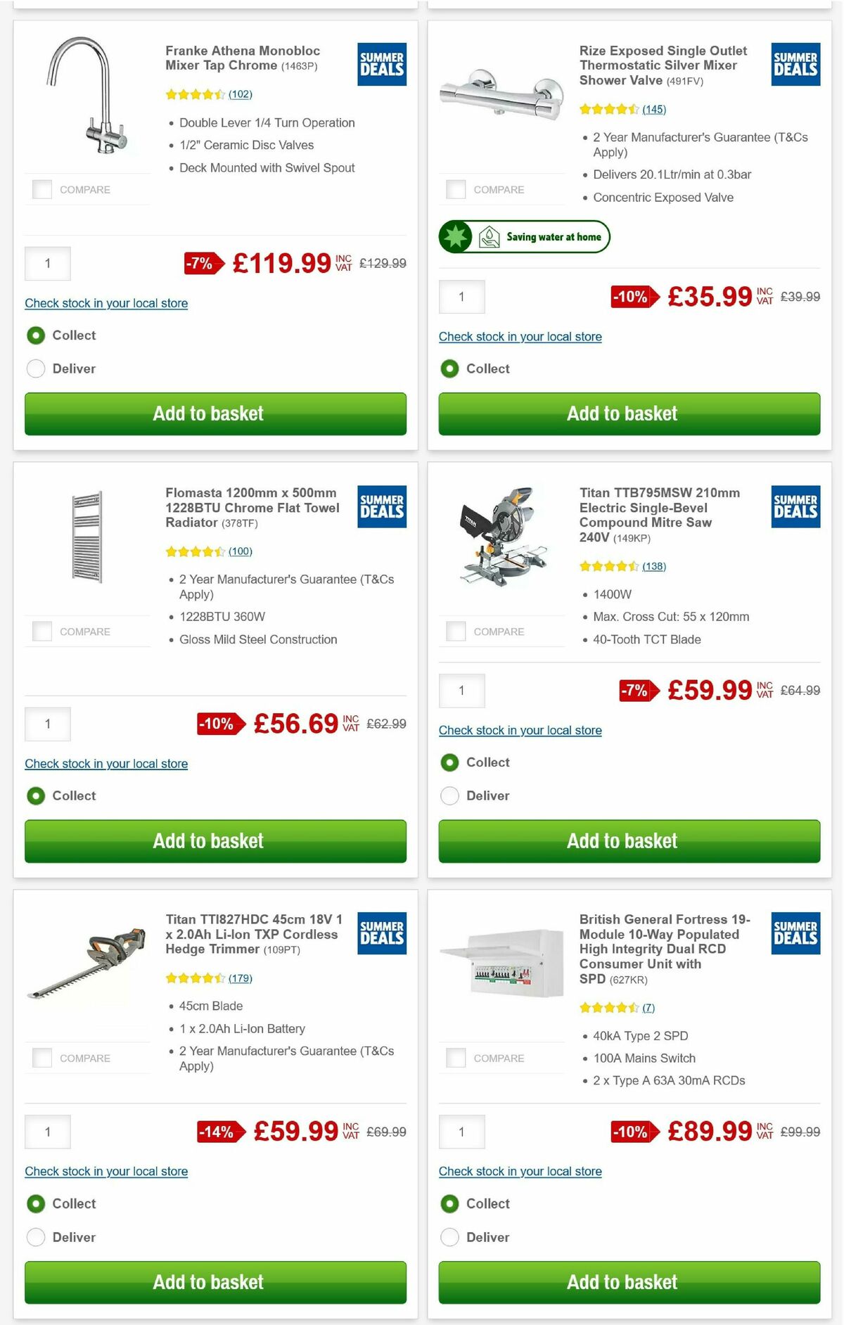Click the Summer Deals badge on Franke mixer tap

[x=381, y=64]
